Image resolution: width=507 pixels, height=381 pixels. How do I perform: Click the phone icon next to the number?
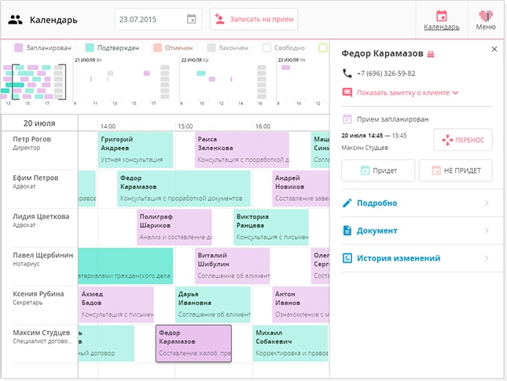(x=347, y=73)
